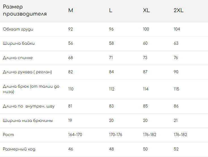Select the 'Длина спинке' row label
The height and width of the screenshot is (157, 208).
[x=18, y=58]
